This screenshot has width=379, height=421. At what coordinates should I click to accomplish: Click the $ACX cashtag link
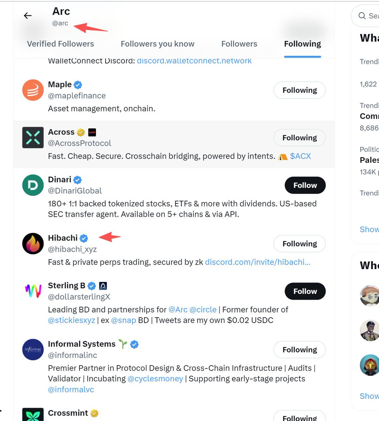(300, 156)
